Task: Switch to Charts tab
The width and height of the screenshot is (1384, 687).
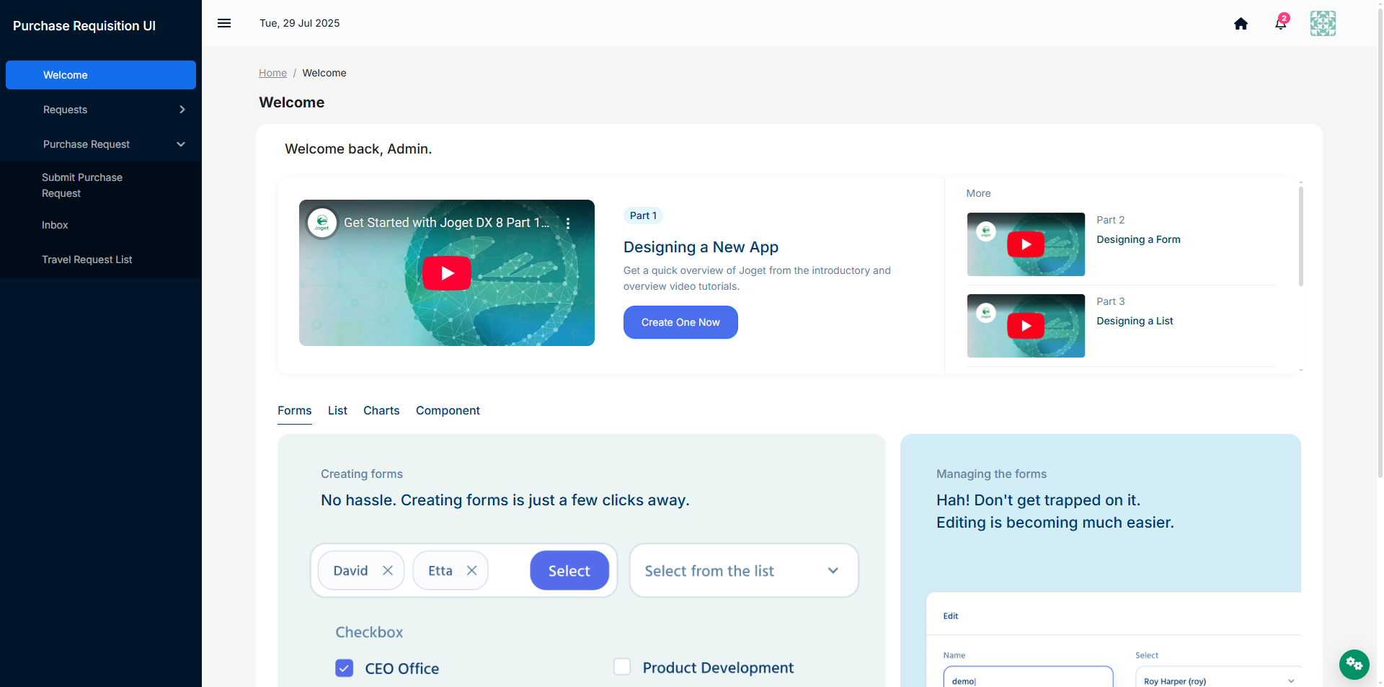Action: [381, 410]
